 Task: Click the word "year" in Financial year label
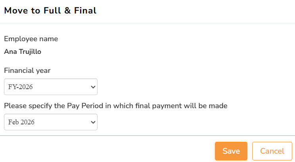pos(43,71)
